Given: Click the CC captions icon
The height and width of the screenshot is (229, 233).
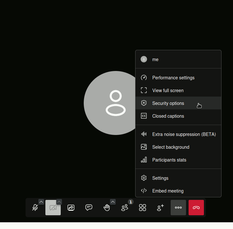Looking at the screenshot, I should 144,116.
